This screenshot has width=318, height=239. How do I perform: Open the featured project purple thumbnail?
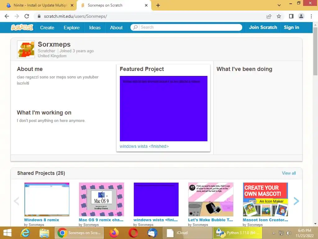163,109
